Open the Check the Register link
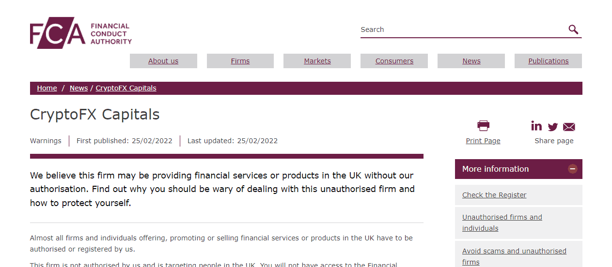 [x=494, y=195]
